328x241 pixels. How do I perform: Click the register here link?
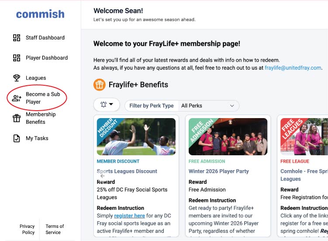coord(129,216)
